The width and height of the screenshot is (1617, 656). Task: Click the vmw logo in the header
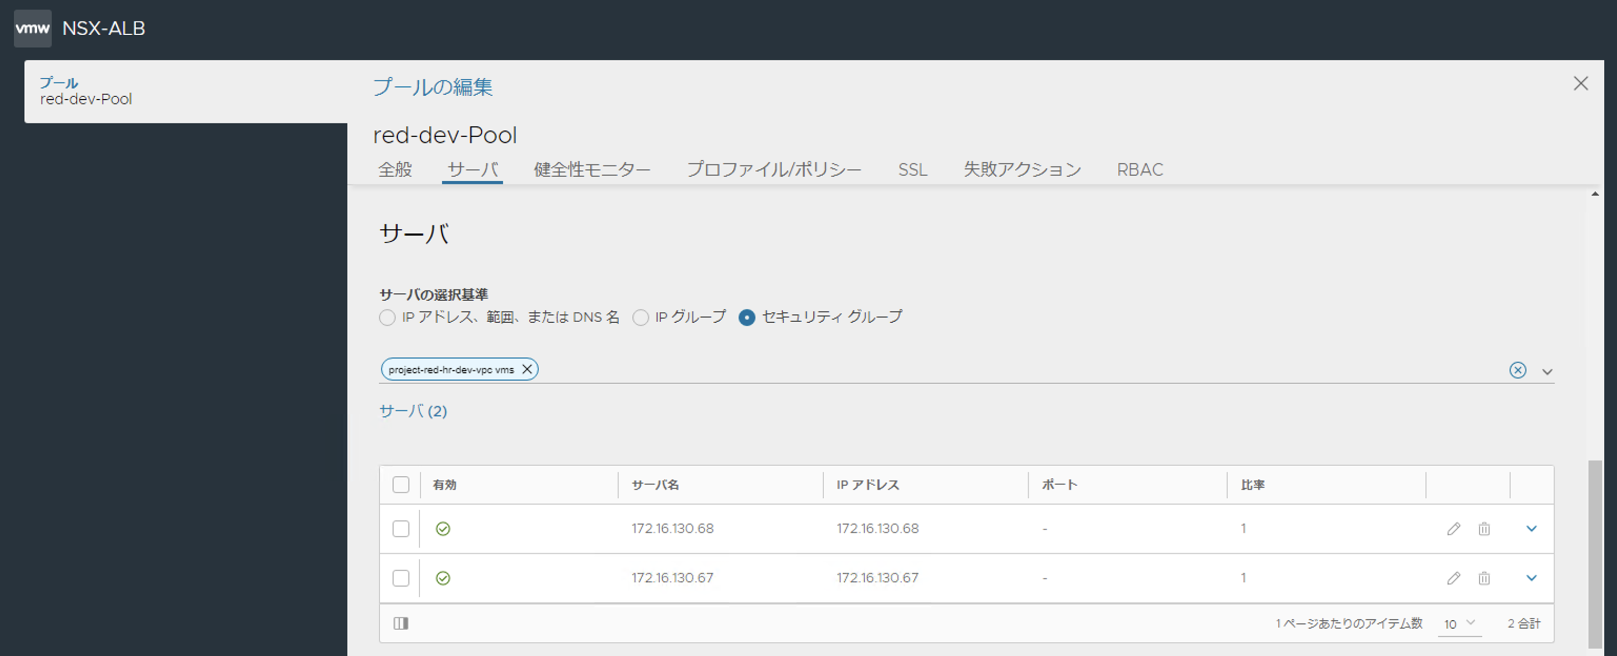[x=33, y=28]
